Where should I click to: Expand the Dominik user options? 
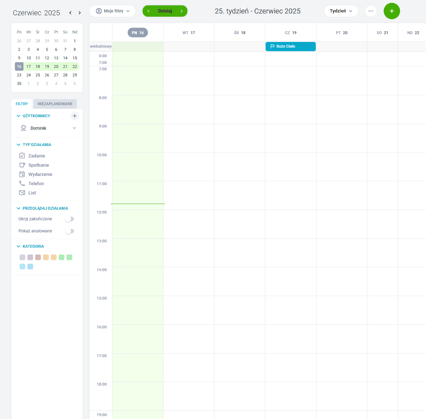(x=74, y=128)
